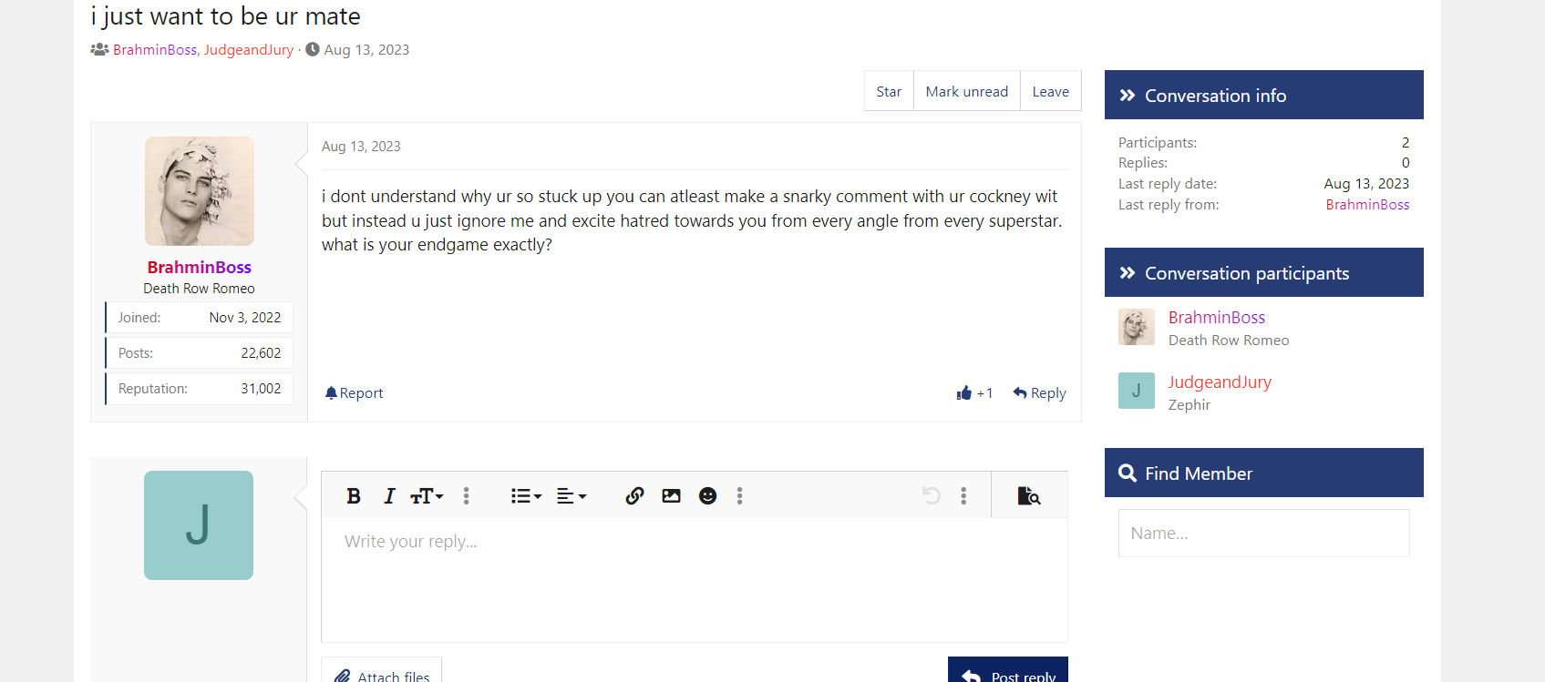Toggle bold formatting in reply editor
The image size is (1545, 682).
click(354, 496)
